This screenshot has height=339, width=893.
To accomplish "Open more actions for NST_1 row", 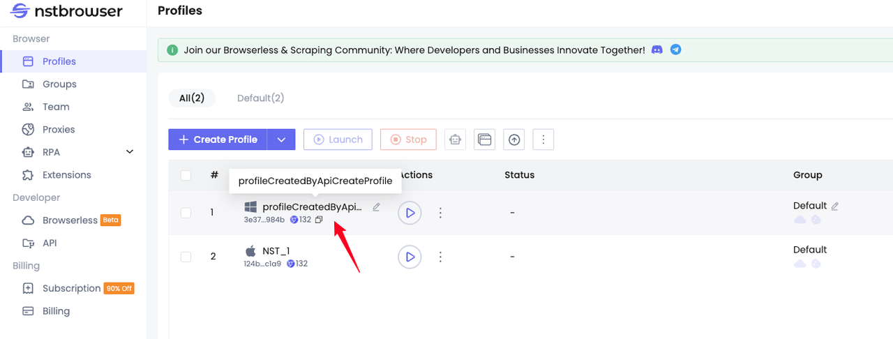I will point(440,257).
